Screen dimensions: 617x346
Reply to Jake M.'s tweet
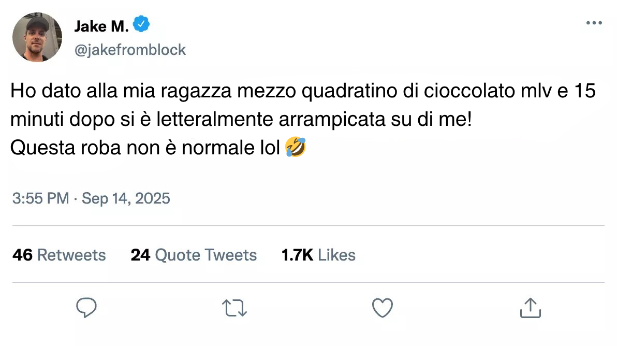point(86,308)
